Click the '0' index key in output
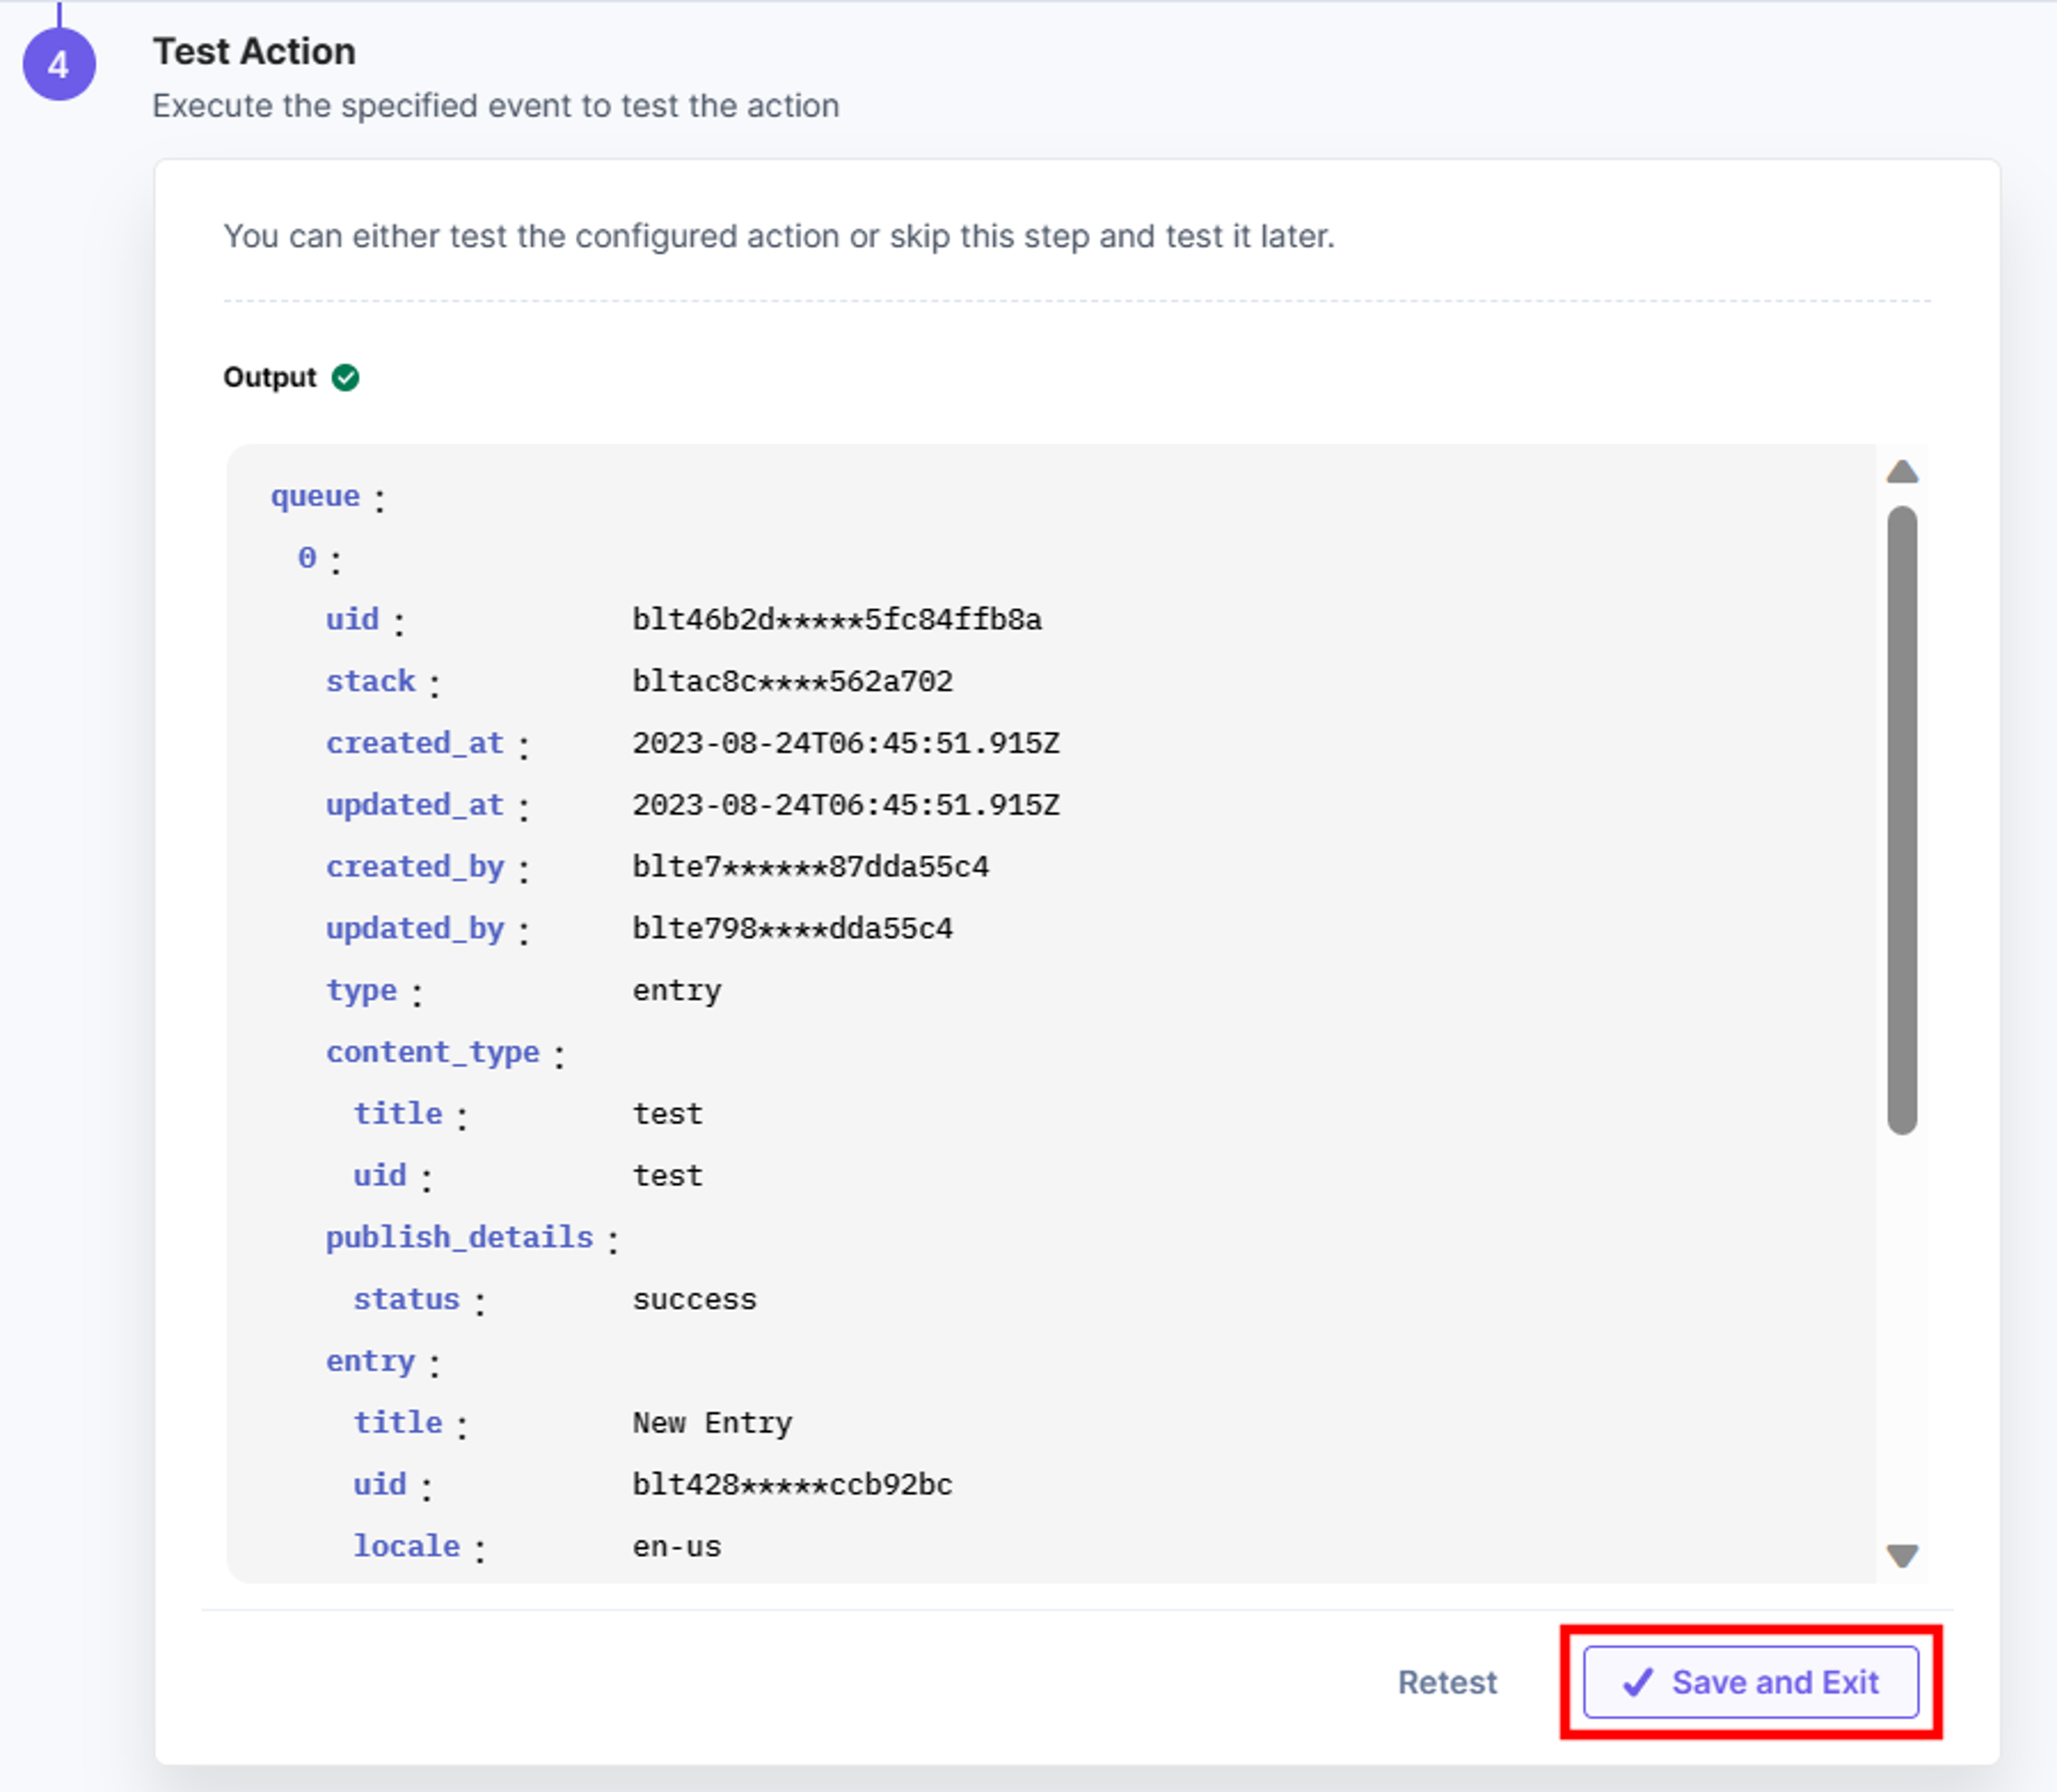Viewport: 2057px width, 1792px height. coord(307,557)
